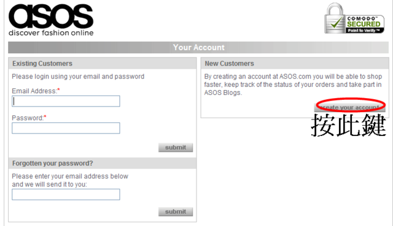Click submit under forgotten password email field
This screenshot has height=226, width=393.
[x=176, y=211]
